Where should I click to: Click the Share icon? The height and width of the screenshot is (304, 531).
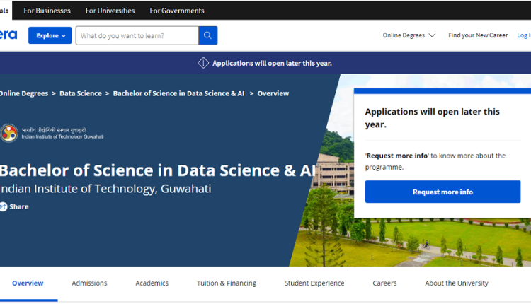coord(3,206)
